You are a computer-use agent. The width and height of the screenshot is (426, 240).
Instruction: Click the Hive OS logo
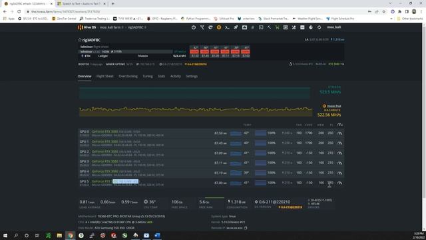pyautogui.click(x=87, y=27)
